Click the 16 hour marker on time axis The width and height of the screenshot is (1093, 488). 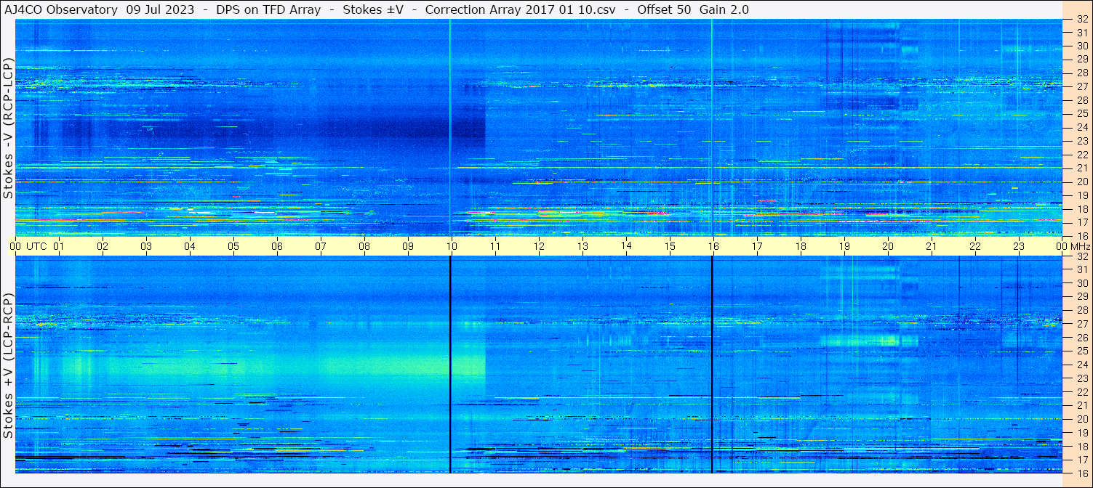pyautogui.click(x=713, y=246)
